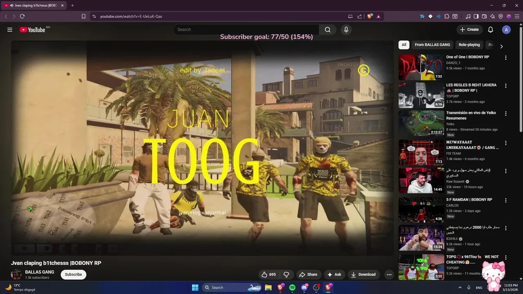Click the Windows taskbar search box

(232, 287)
